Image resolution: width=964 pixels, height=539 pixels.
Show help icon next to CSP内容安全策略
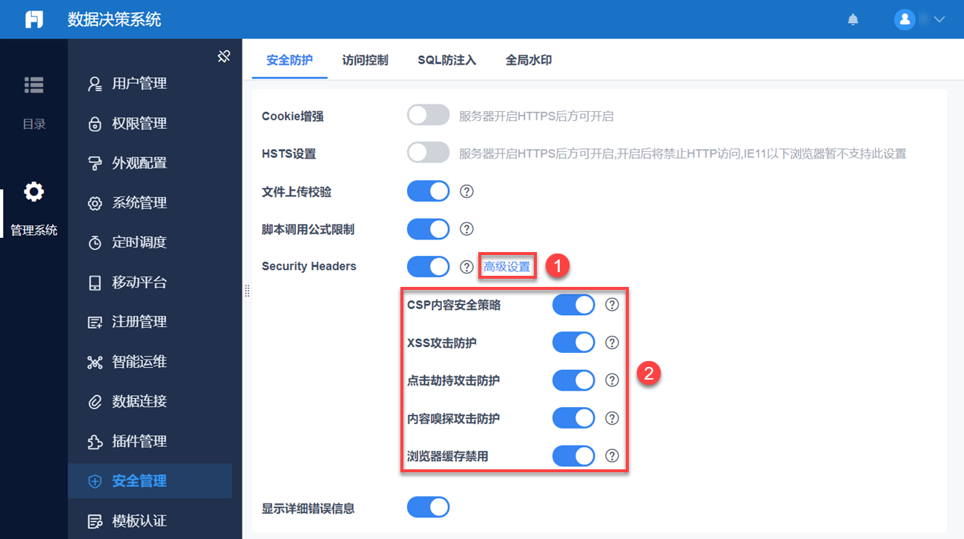tap(612, 305)
